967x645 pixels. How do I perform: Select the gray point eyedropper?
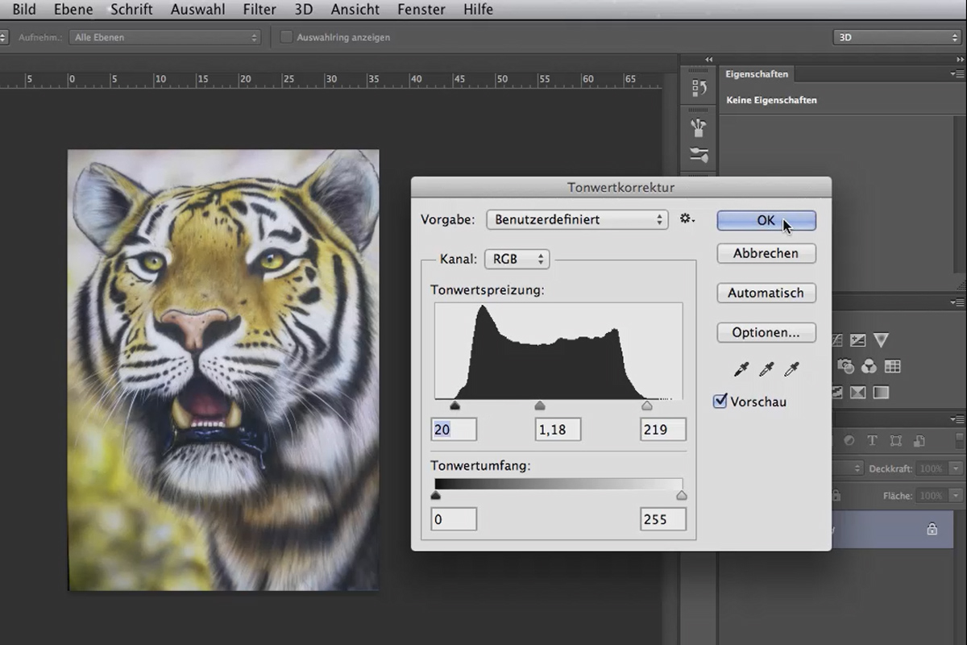pos(767,369)
